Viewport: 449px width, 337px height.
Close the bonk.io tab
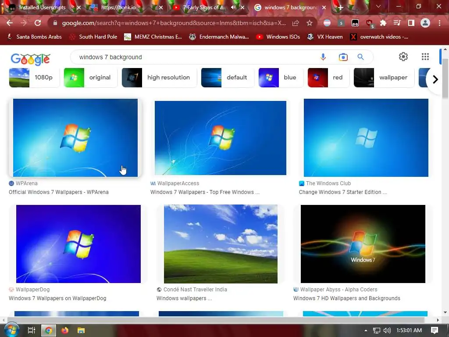161,7
